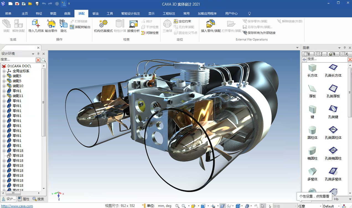Launch 拔模分析 draft analysis tool

pos(133,24)
